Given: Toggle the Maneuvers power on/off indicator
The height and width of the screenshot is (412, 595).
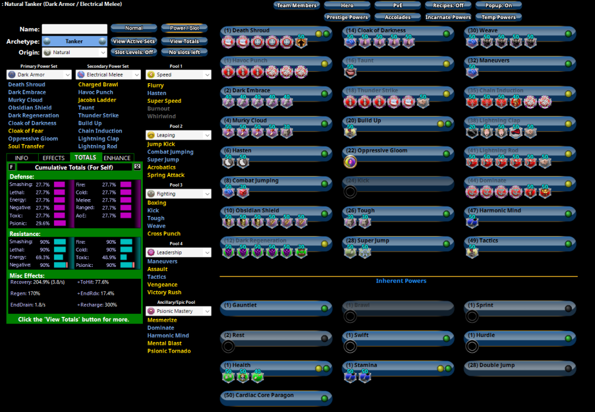Looking at the screenshot, I should [568, 64].
